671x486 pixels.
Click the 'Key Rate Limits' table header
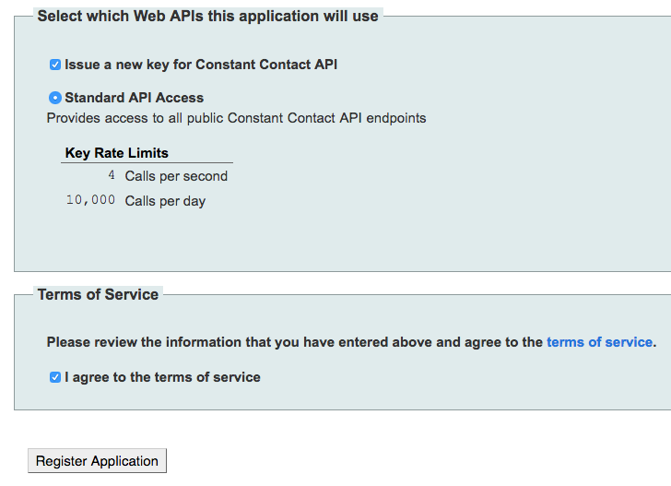117,153
